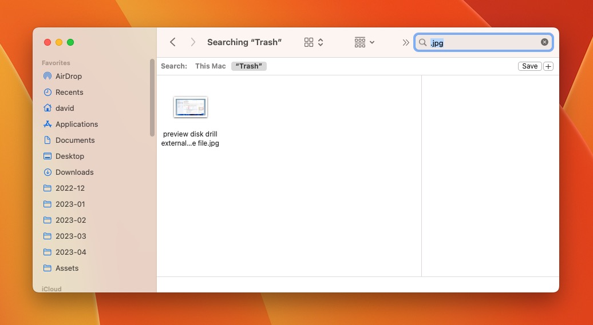This screenshot has width=593, height=325.
Task: Open the 2023-03 folder
Action: (71, 236)
